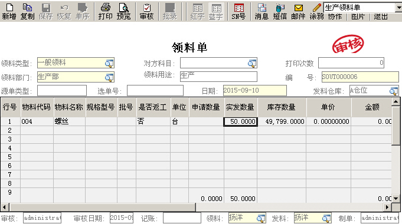Open the 生产领料单 dropdown list
Viewport: 402px width, 224px height.
pos(398,8)
